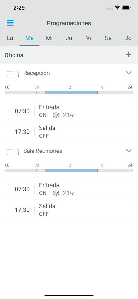Collapse the Recepción schedule chevron
The width and height of the screenshot is (138, 299).
point(129,73)
